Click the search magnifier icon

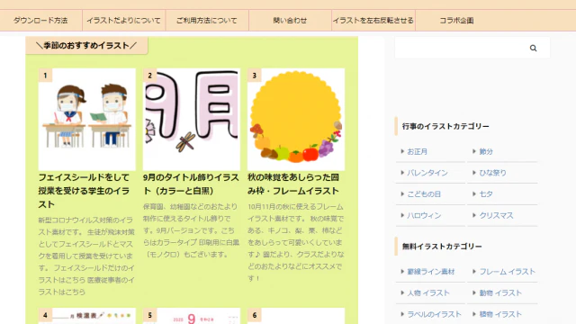(x=533, y=48)
